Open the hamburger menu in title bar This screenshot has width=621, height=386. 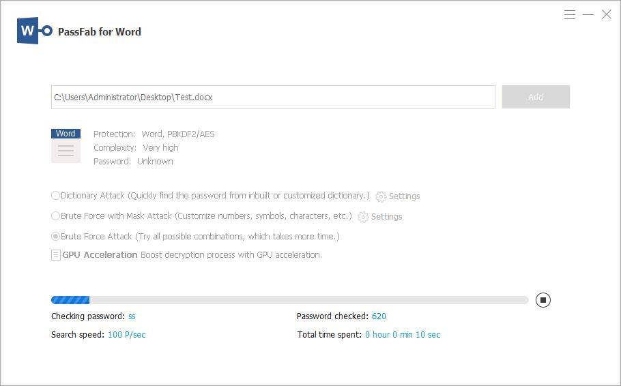pyautogui.click(x=570, y=15)
